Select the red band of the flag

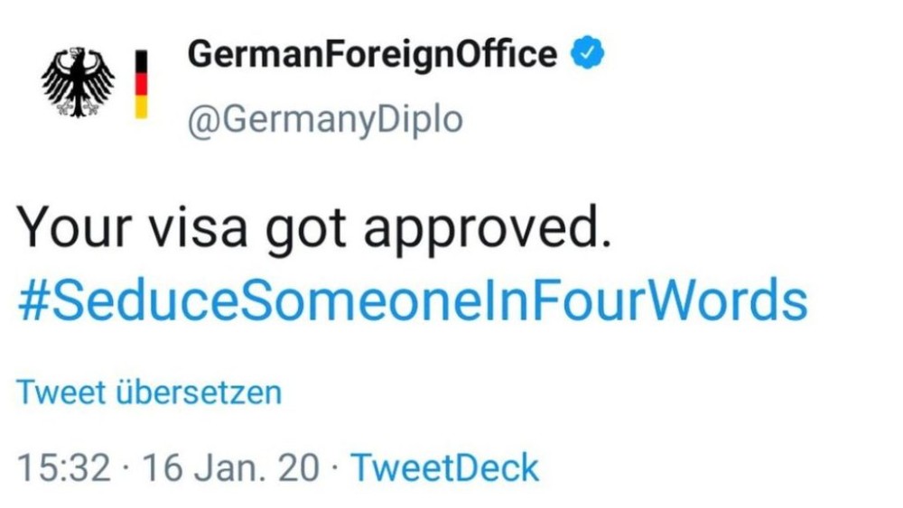click(141, 84)
